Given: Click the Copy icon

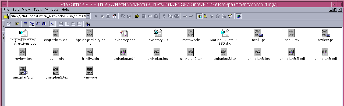Looking at the screenshot, I should tap(170, 16).
